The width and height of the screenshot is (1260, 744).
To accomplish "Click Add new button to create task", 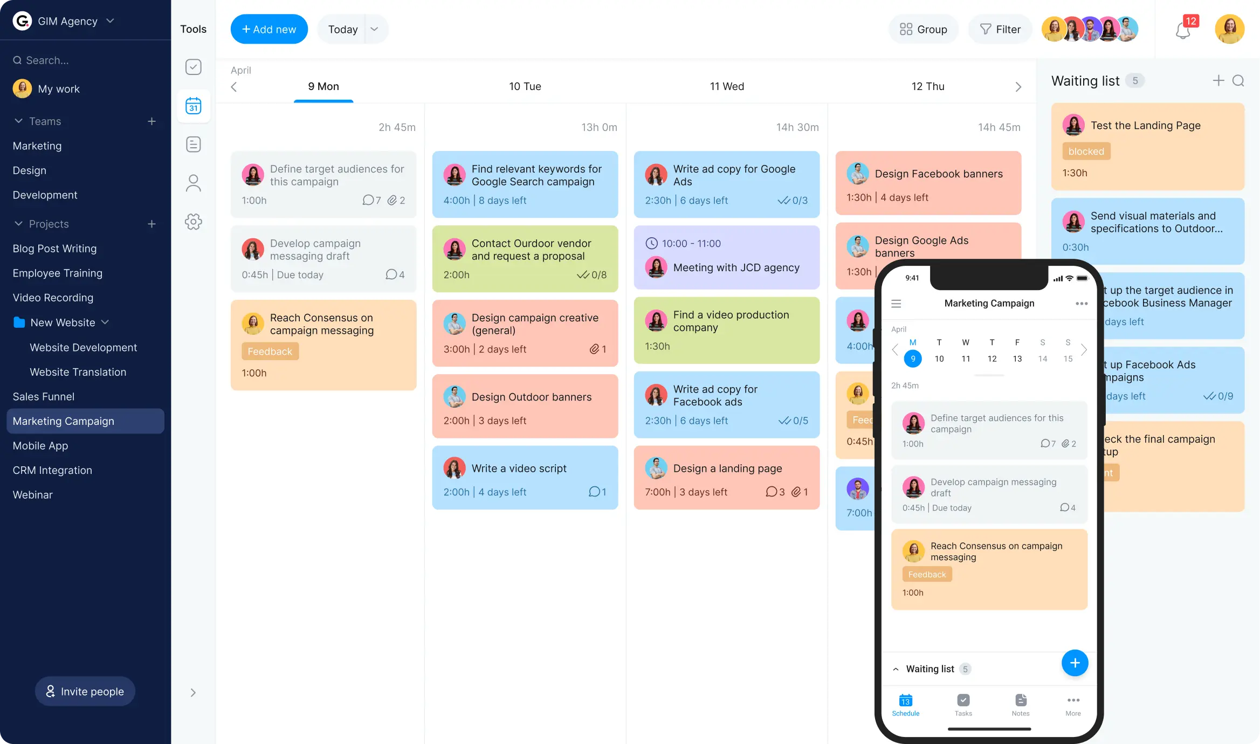I will coord(269,29).
